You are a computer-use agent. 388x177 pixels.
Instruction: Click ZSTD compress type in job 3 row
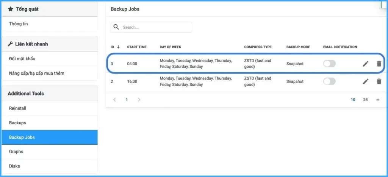258,64
